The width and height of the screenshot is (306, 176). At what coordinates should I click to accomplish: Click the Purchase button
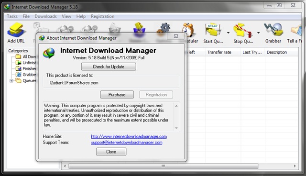117,95
